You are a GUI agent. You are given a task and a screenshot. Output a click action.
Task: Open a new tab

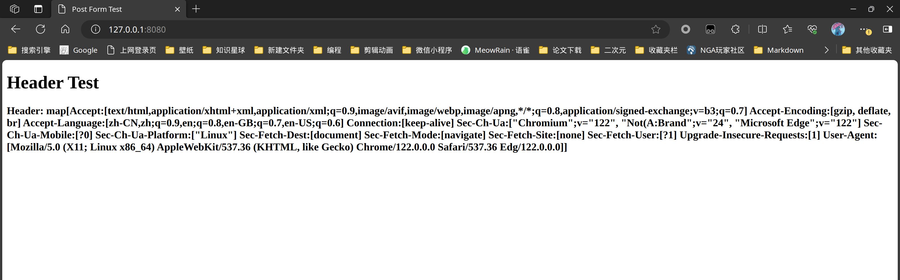point(196,9)
